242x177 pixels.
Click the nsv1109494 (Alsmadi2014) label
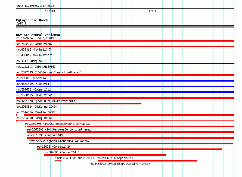click(x=74, y=158)
